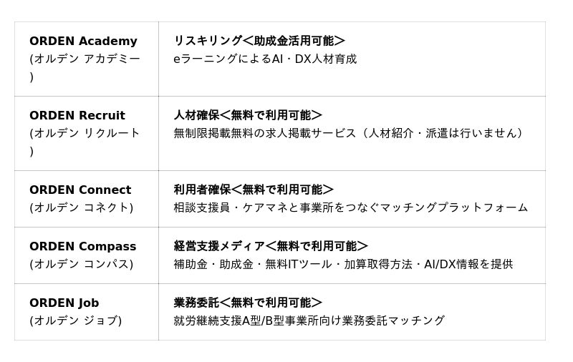Click the オルデン アカデミー katakana reading
573x362 pixels.
85,59
